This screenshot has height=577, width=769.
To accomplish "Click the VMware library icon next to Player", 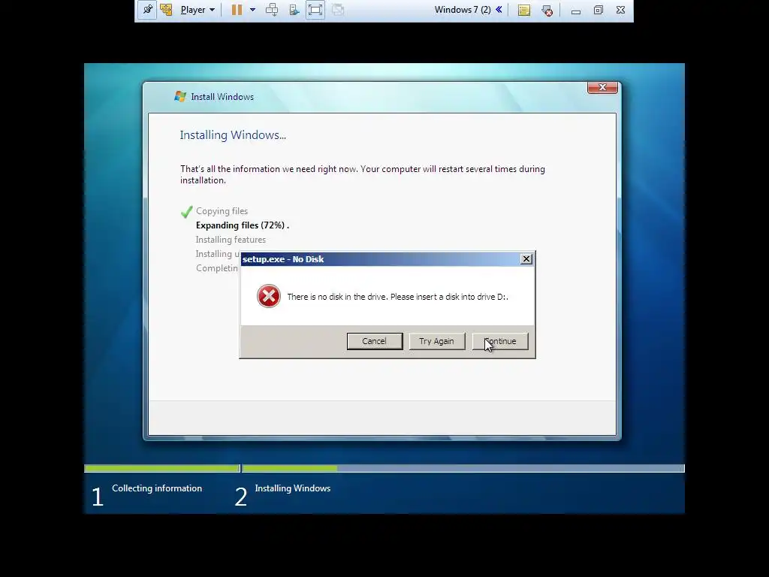I will 166,10.
